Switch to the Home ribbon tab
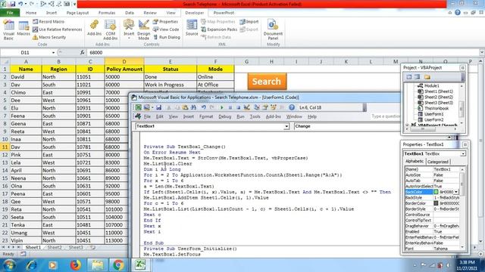This screenshot has height=272, width=485. [x=31, y=13]
